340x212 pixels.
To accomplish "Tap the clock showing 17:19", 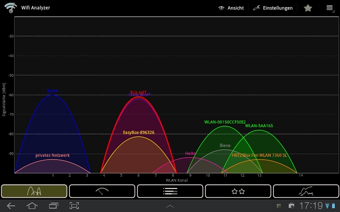I will coord(311,206).
